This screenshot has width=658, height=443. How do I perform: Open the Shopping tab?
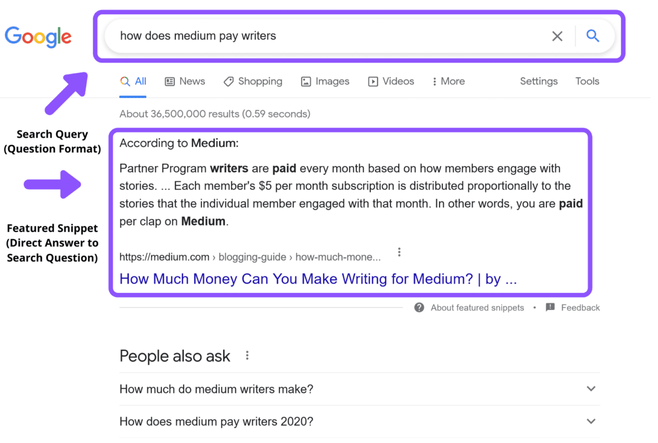253,82
